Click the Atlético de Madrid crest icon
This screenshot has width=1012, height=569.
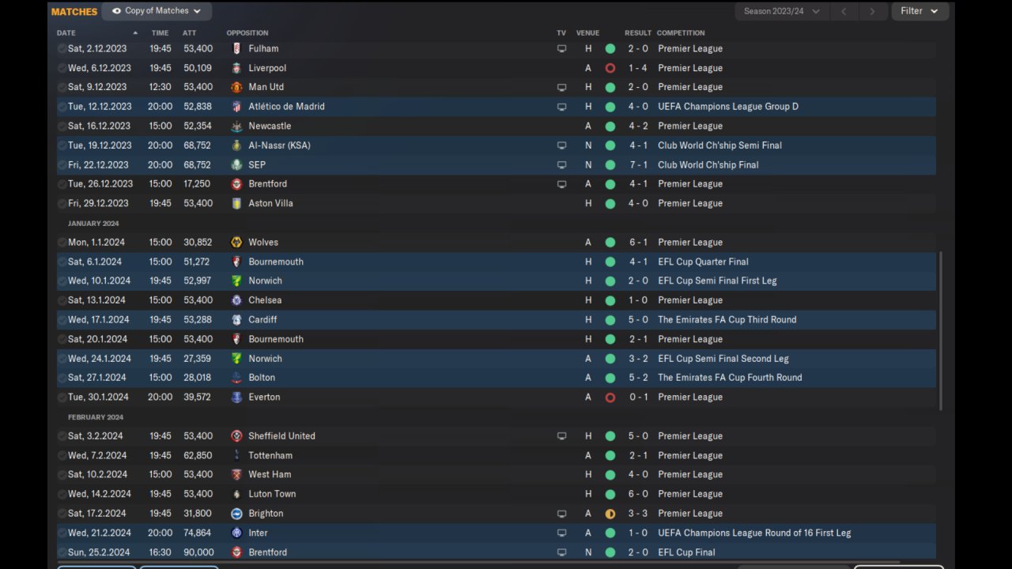click(236, 107)
